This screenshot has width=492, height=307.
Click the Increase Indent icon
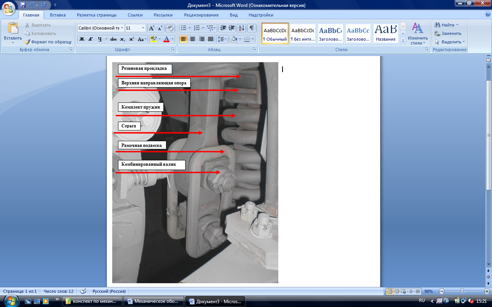coord(232,28)
